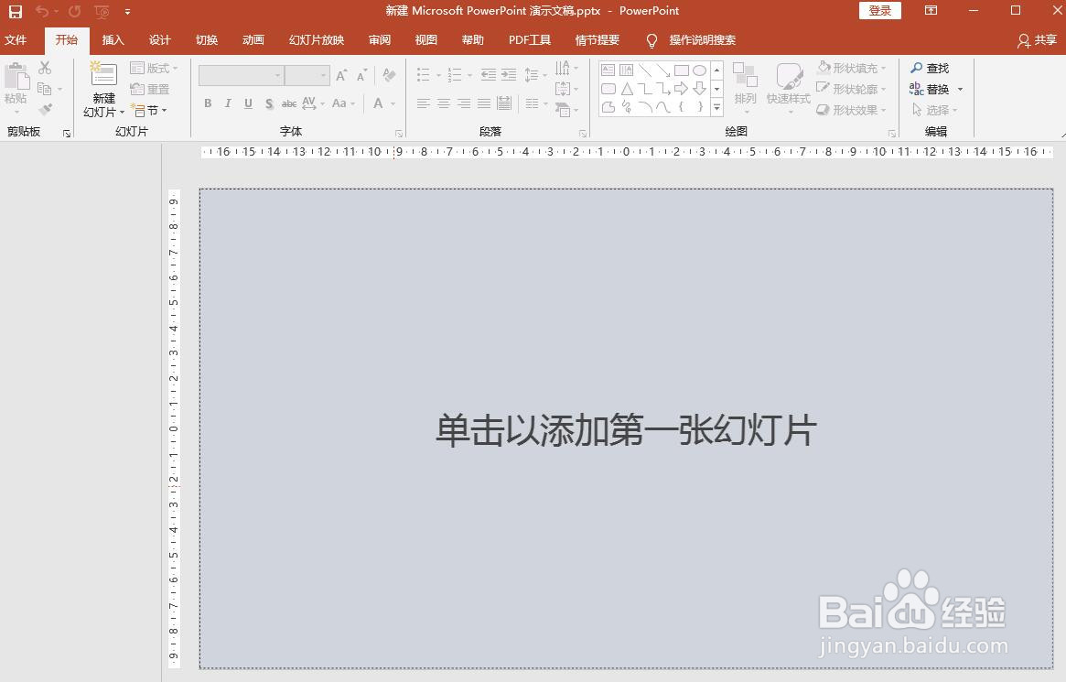Toggle underline formatting
1066x682 pixels.
[248, 103]
